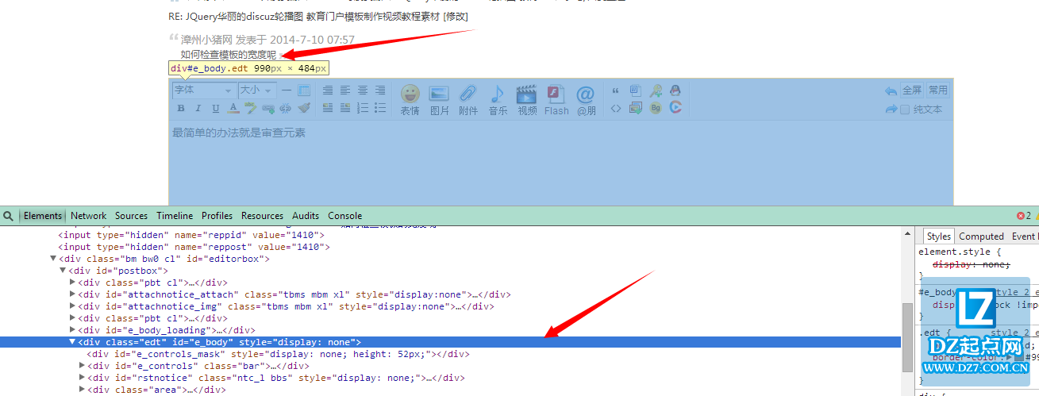This screenshot has height=396, width=1039.
Task: Toggle underline in the editor toolbar
Action: (x=215, y=108)
